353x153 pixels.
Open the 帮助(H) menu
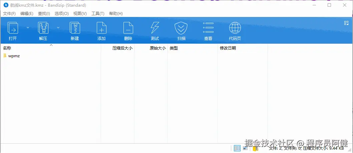coord(116,13)
